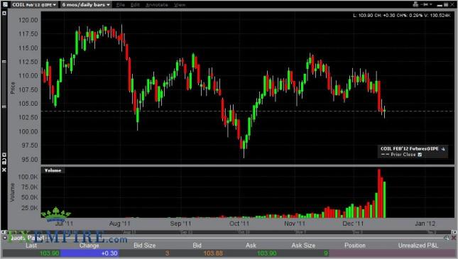458x259 pixels.
Task: Close the Quote Panel with right X icon
Action: pyautogui.click(x=454, y=238)
